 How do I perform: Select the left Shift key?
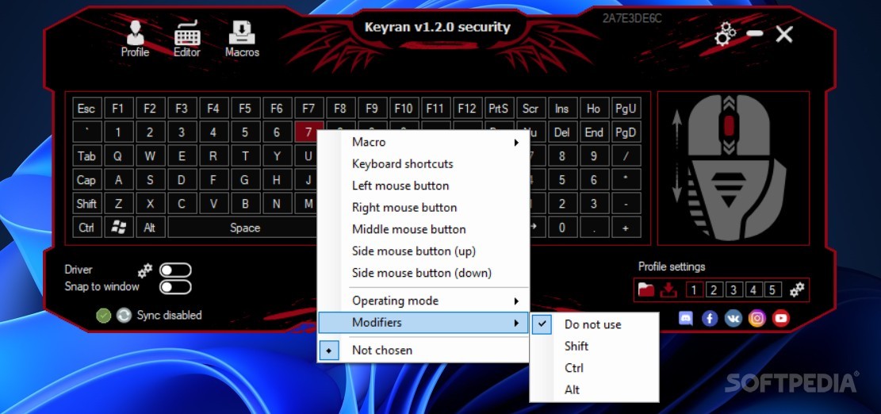pos(86,204)
